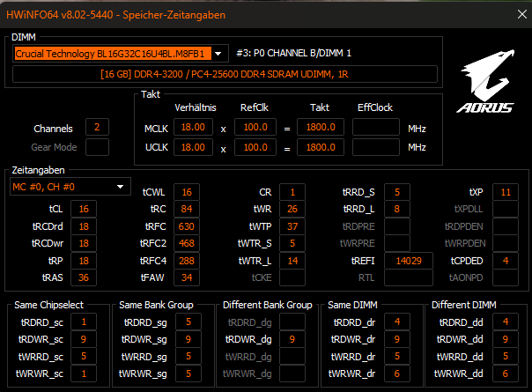Viewport: 532px width, 392px height.
Task: Open the DIMM module selection dropdown
Action: (x=218, y=54)
